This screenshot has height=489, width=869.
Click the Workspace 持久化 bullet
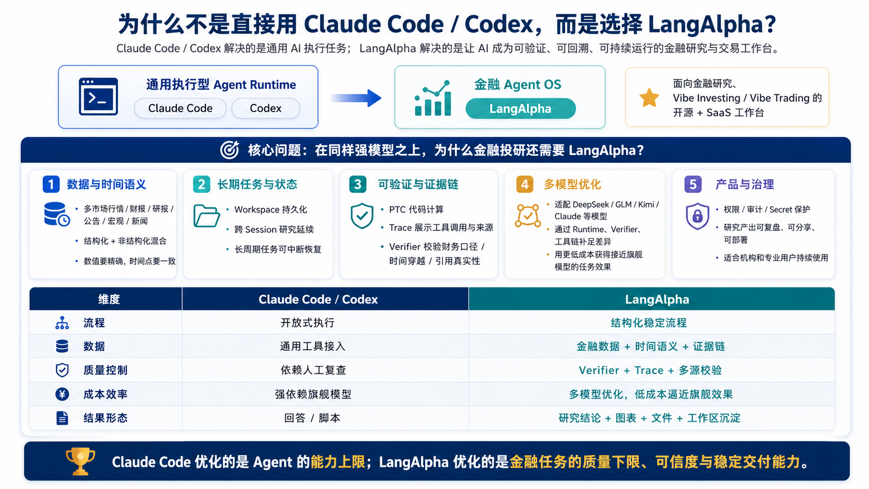point(271,209)
